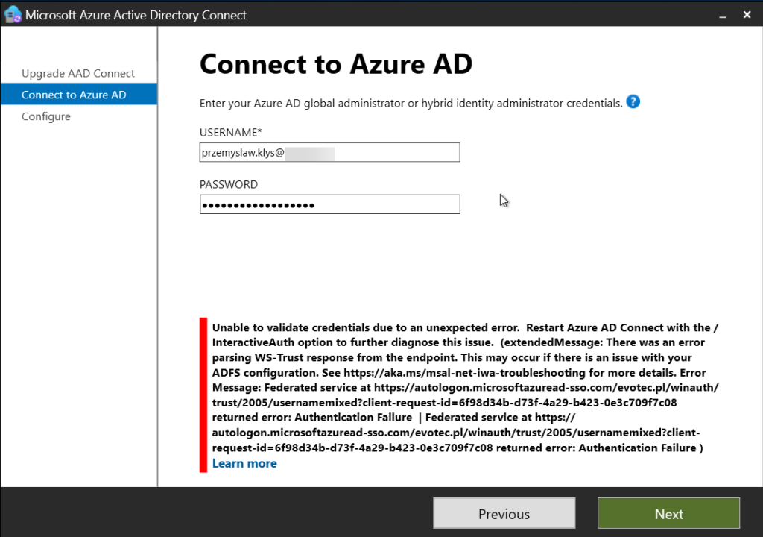Select the 'Connect to Azure AD' step in sidebar
This screenshot has width=763, height=537.
pyautogui.click(x=73, y=94)
